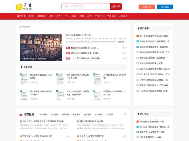189x141 pixels.
Task: Click orange icon beside 酒店经理述职报告个人
Action: 78,121
